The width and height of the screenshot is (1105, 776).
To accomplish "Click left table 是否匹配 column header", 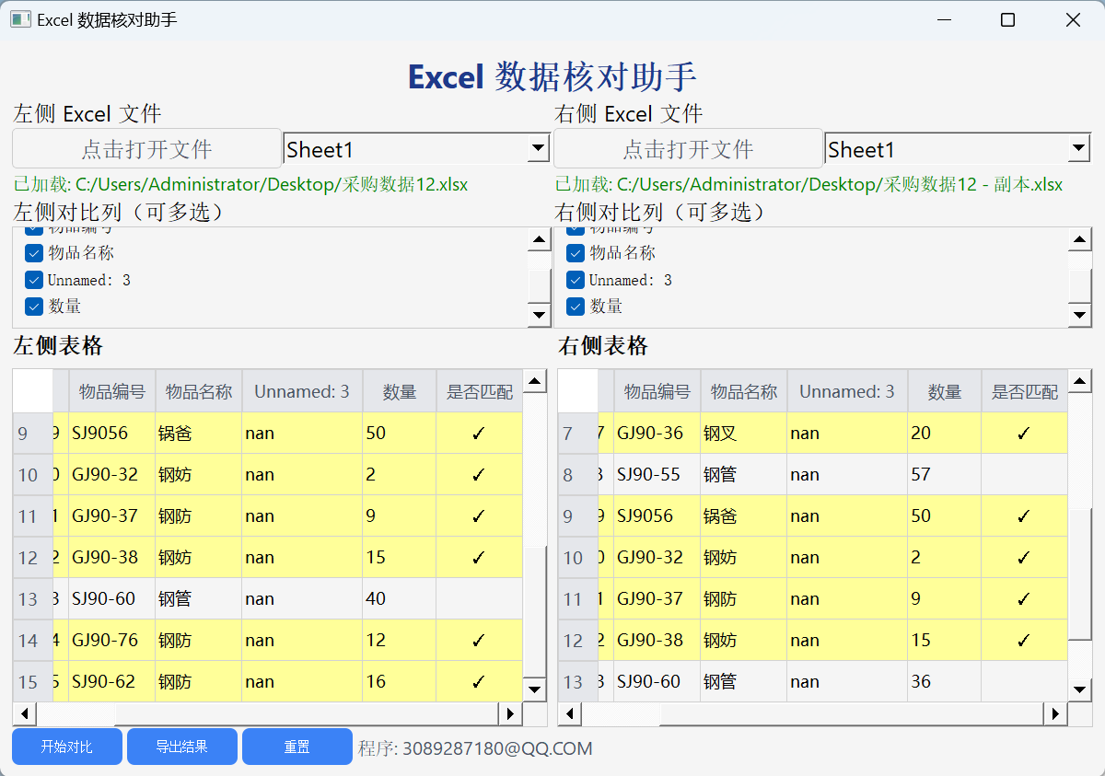I will pyautogui.click(x=479, y=391).
